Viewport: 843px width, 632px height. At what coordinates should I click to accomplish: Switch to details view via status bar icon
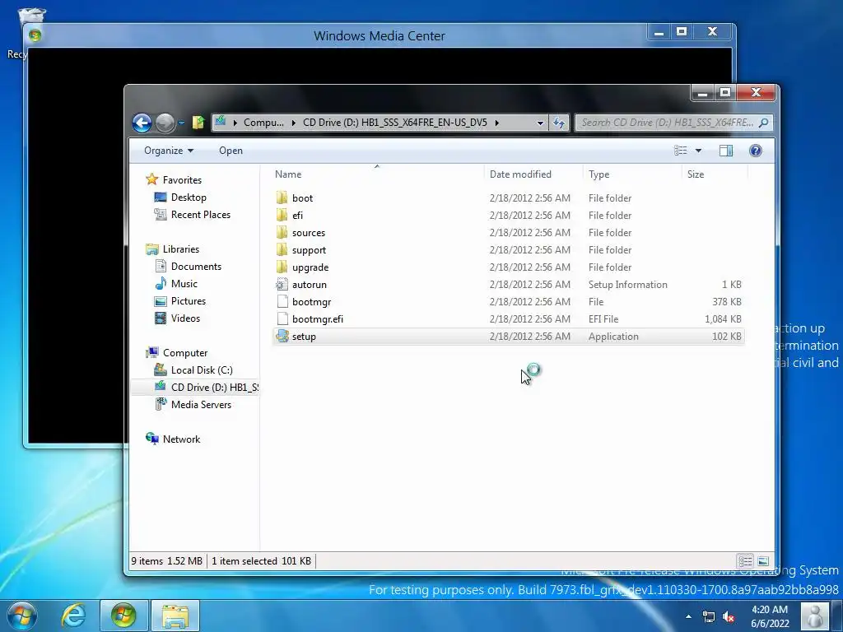(745, 561)
